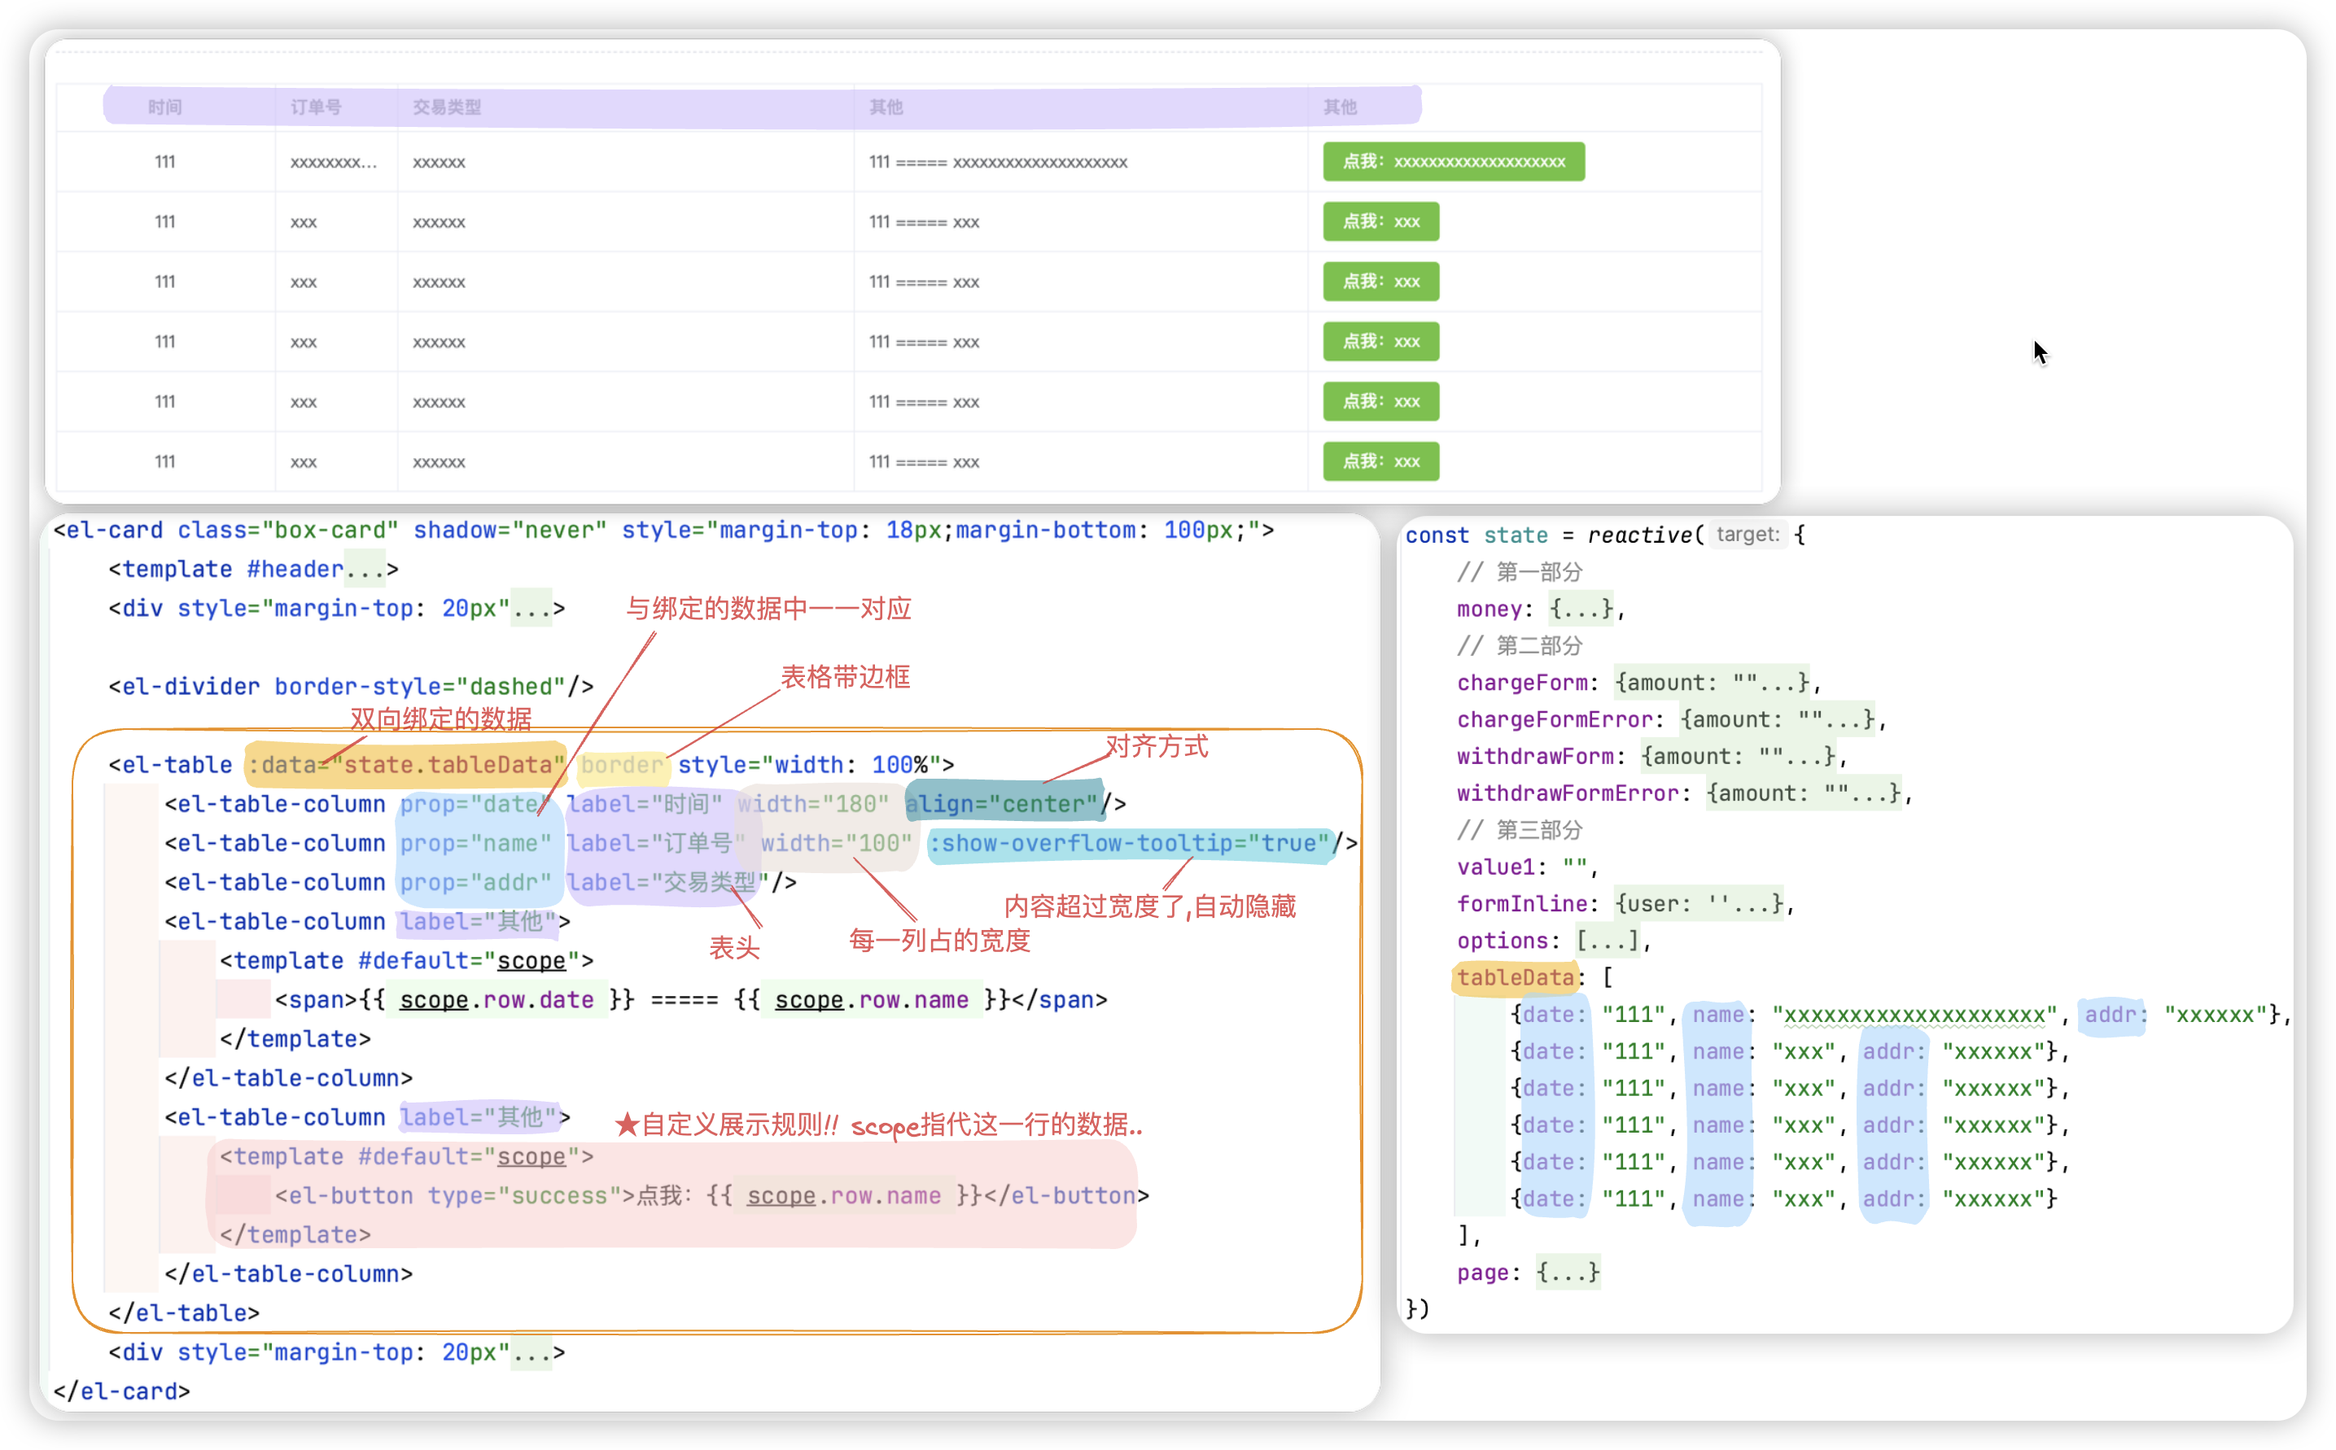Click the red star before 自定义展示规则 annotation
The height and width of the screenshot is (1450, 2336).
[x=627, y=1124]
